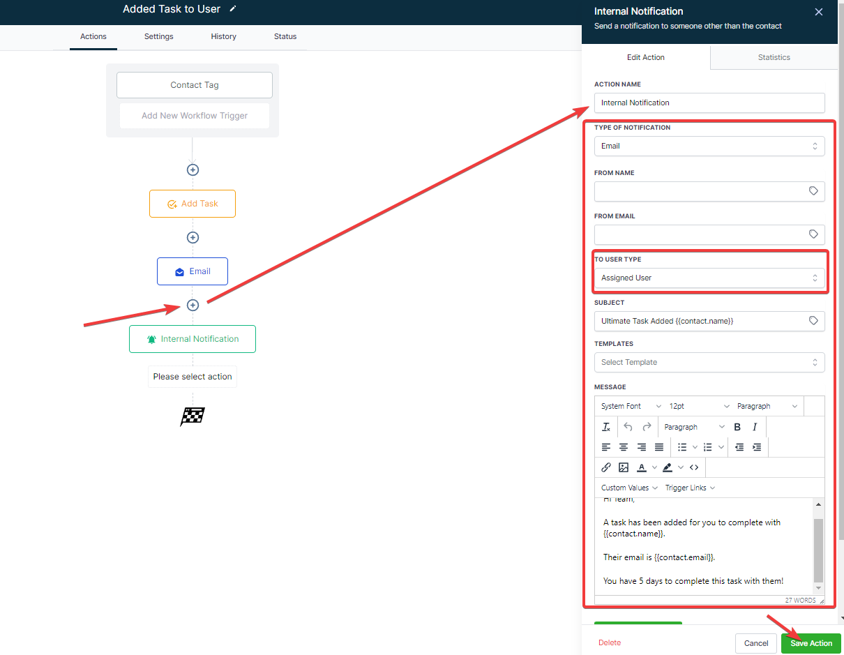The width and height of the screenshot is (844, 655).
Task: Select the Edit Action tab
Action: [646, 57]
